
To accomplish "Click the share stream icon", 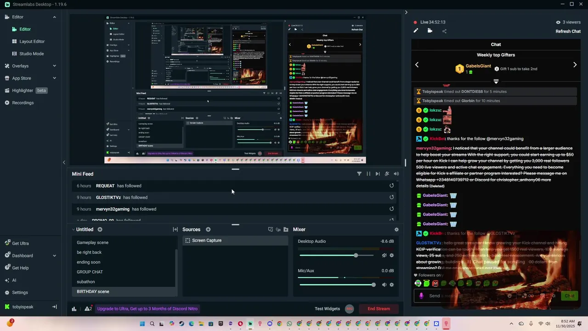I will coord(444,31).
